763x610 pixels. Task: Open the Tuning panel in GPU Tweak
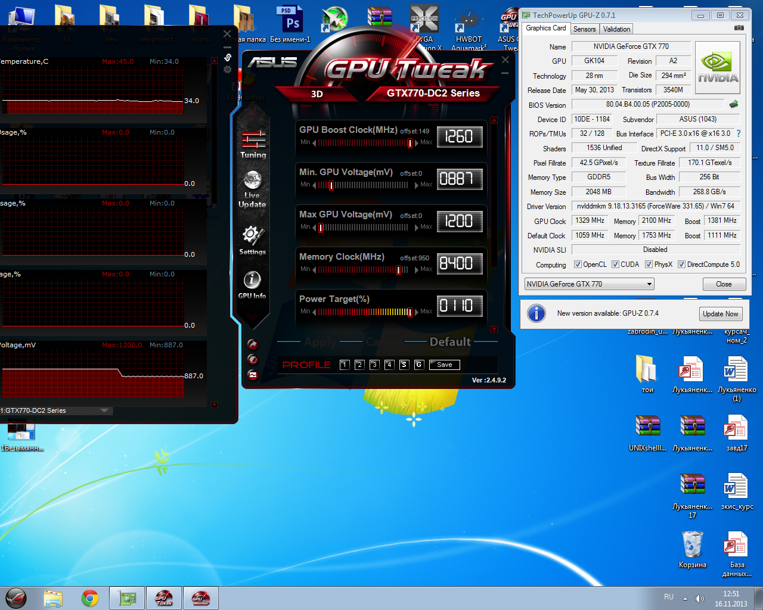point(253,145)
